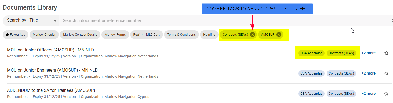Screen dimensions: 393x103
Task: Favourite the MOU on Junior Officers document
Action: pyautogui.click(x=386, y=53)
